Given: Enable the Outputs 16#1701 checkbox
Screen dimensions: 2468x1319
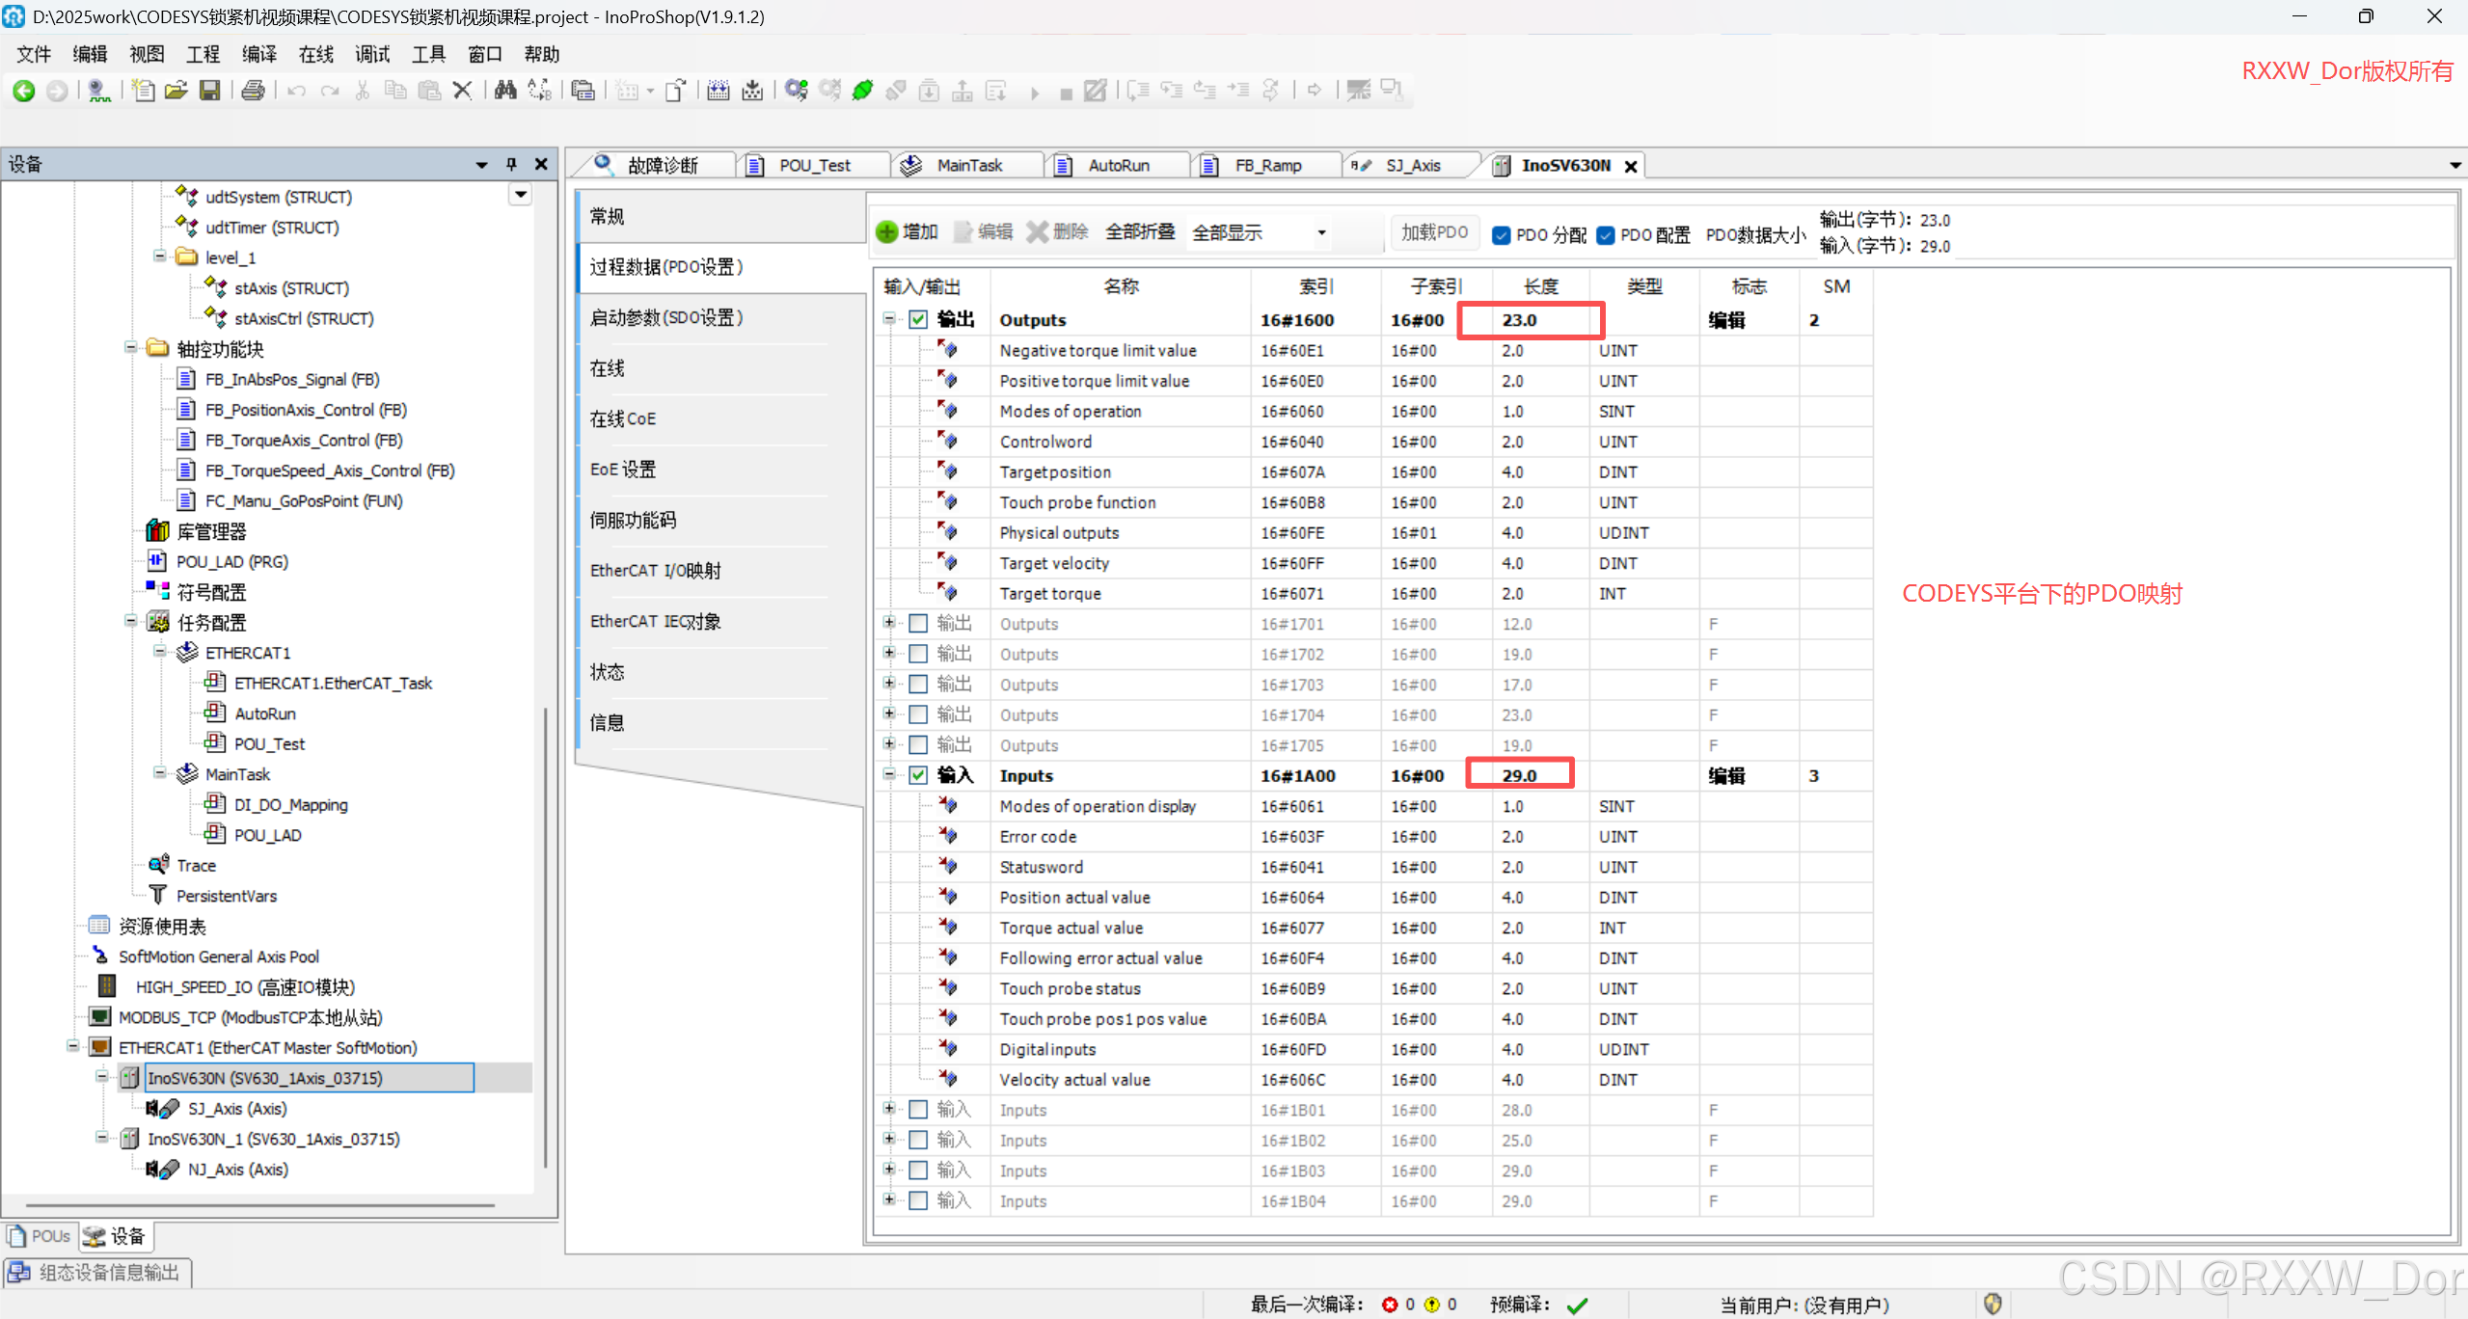Looking at the screenshot, I should click(918, 624).
